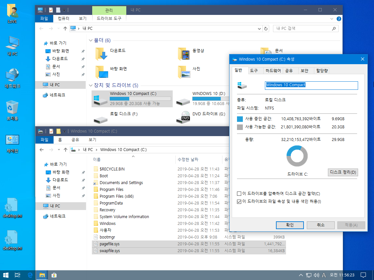Click 확인 button in properties dialog
The height and width of the screenshot is (280, 374).
(290, 225)
